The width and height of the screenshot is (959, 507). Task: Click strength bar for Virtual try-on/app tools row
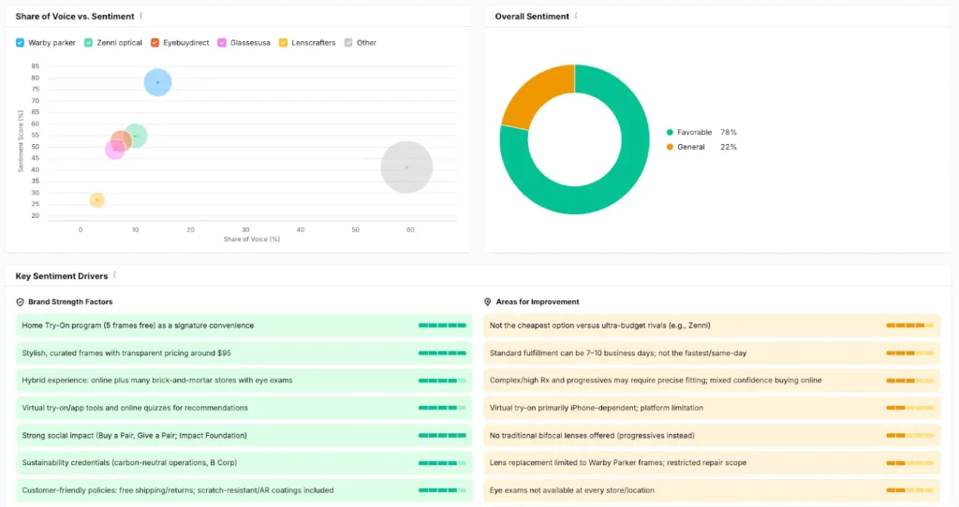coord(442,408)
